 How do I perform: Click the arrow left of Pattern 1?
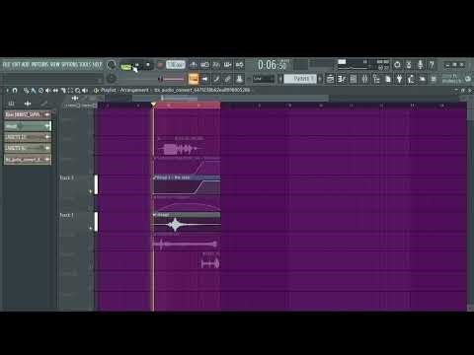[x=280, y=79]
